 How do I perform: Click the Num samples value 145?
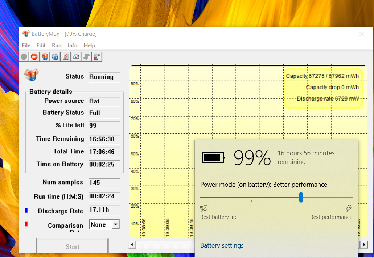point(104,183)
